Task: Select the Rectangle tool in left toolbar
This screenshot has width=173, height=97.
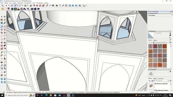Action: [x=2, y=30]
